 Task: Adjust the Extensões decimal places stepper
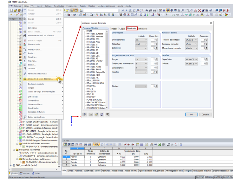point(156,48)
